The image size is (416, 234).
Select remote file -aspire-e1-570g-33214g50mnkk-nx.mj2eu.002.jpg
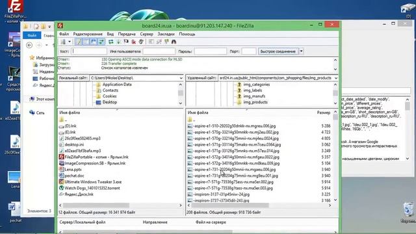pos(236,132)
